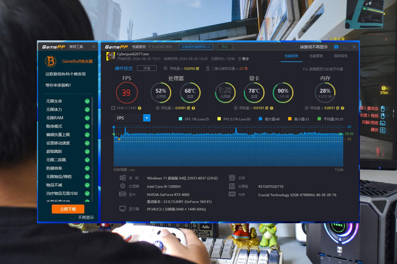
Task: Click the green check for 无限体力
Action: 87,110
